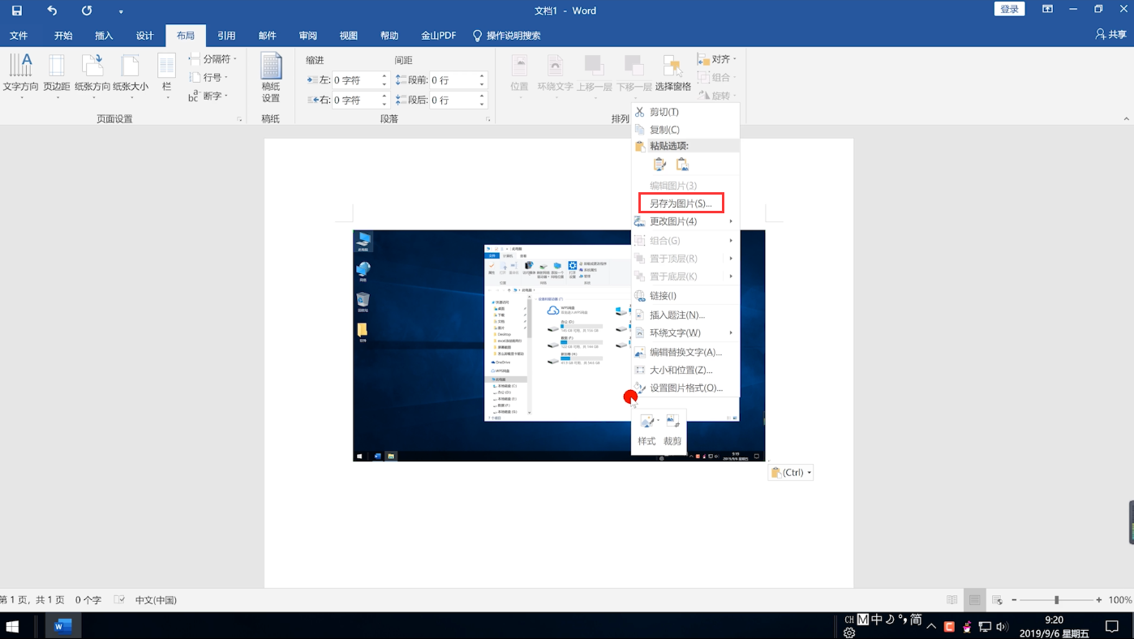Switch to the 开始 Home tab
The height and width of the screenshot is (639, 1134).
coord(63,36)
